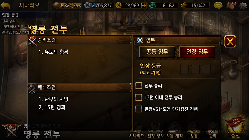Click the silver coin currency counter
249x140 pixels.
click(x=99, y=6)
